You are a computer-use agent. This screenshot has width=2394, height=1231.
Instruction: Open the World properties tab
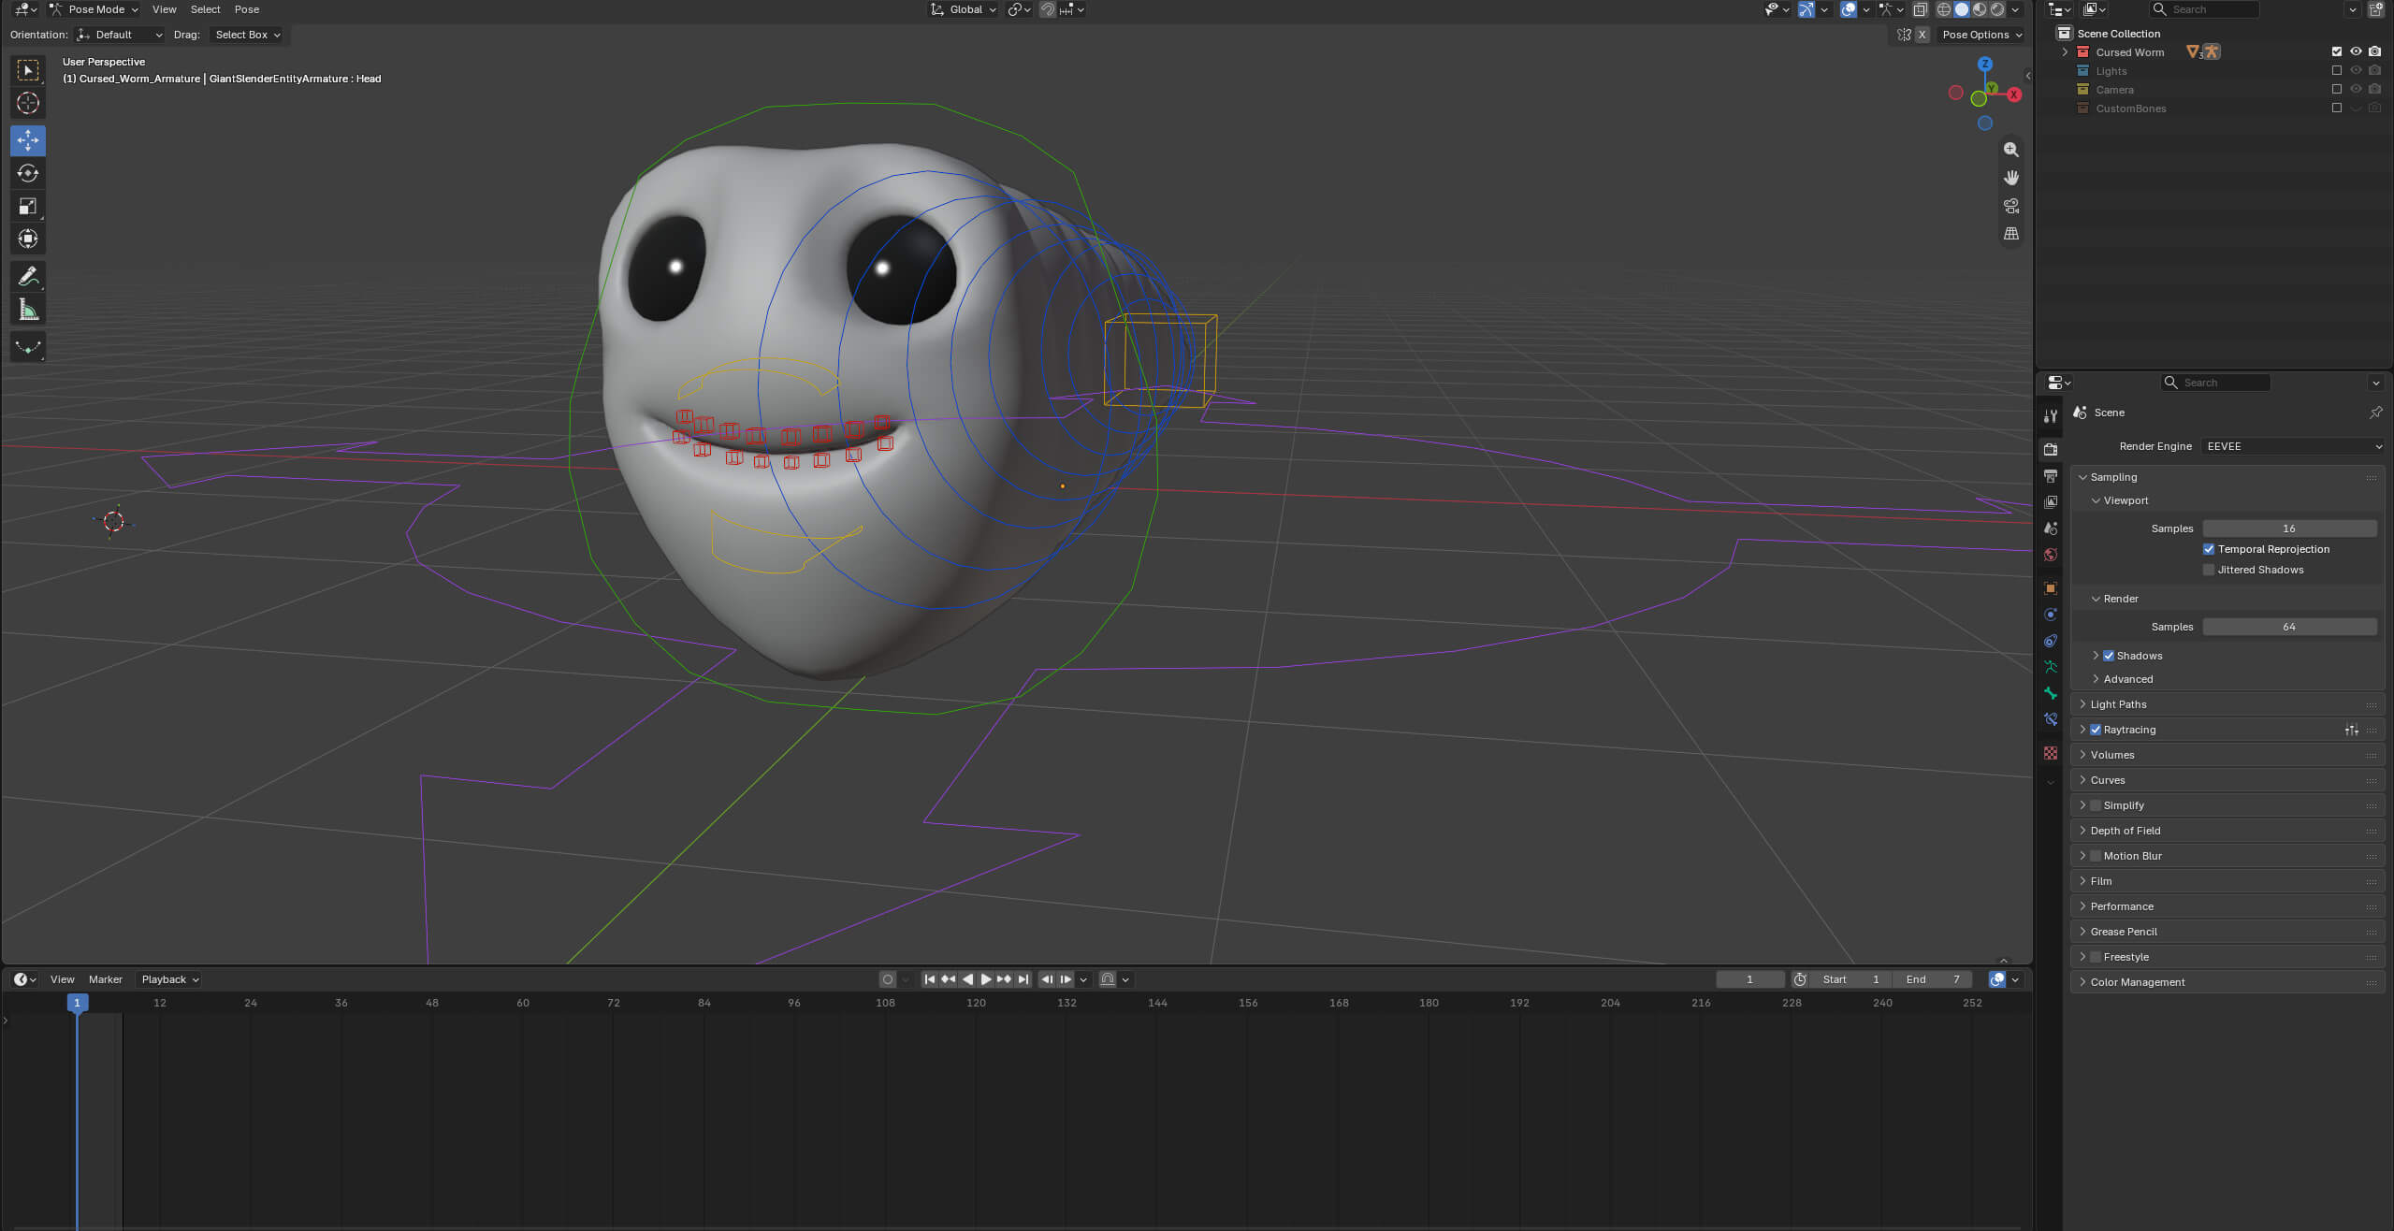point(2051,555)
